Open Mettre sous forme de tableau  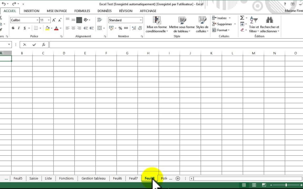click(x=182, y=24)
